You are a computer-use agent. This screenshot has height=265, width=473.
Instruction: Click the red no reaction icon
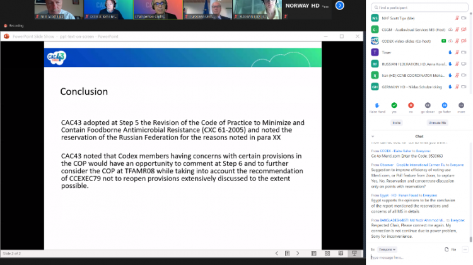[411, 105]
